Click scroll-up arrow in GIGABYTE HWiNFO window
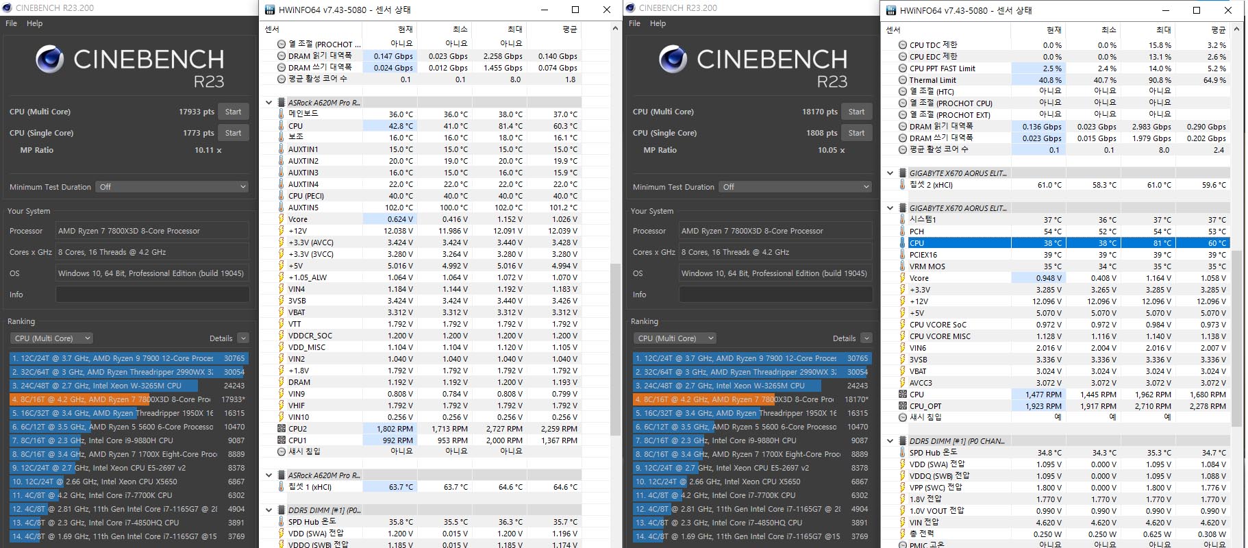This screenshot has height=548, width=1248. (x=1236, y=29)
